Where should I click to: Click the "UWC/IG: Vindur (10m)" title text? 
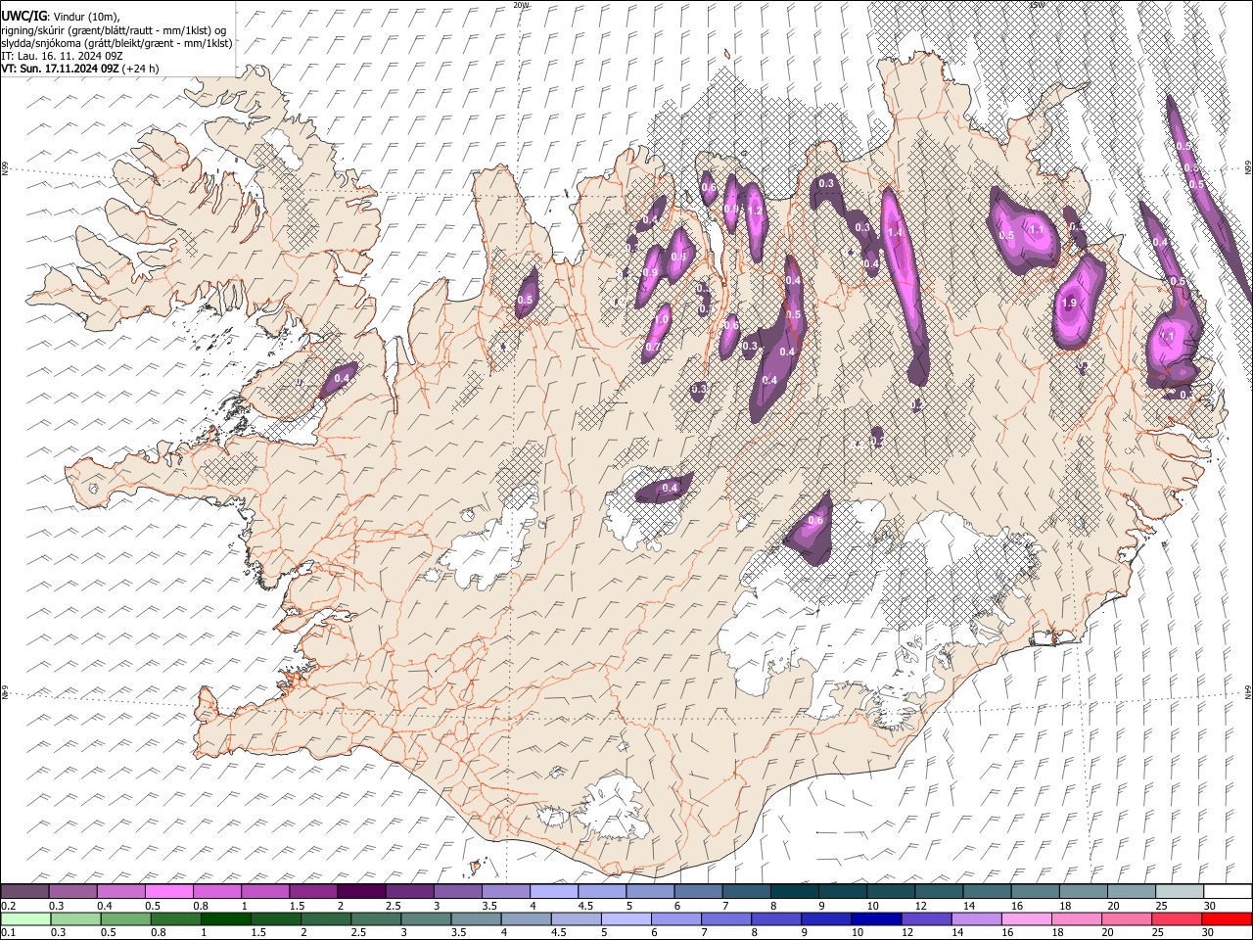(61, 17)
